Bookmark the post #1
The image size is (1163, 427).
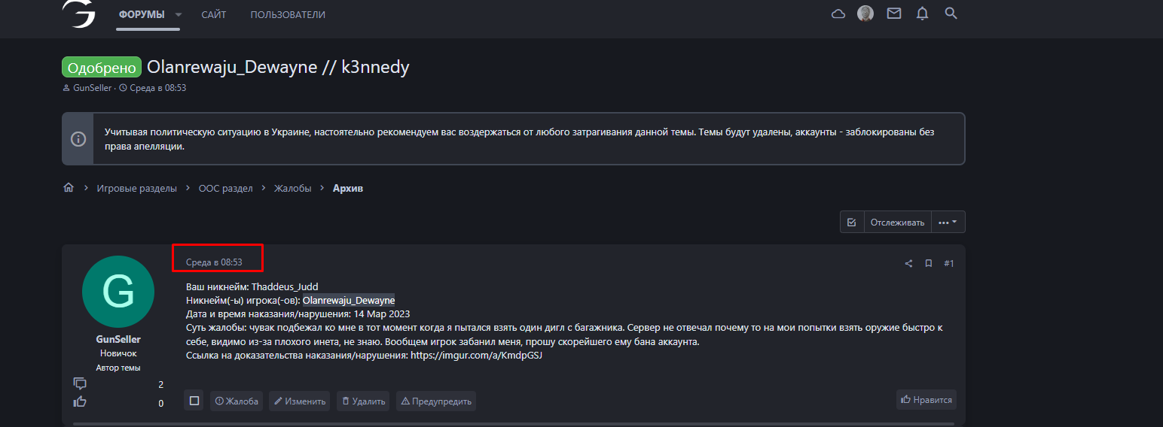pos(929,263)
